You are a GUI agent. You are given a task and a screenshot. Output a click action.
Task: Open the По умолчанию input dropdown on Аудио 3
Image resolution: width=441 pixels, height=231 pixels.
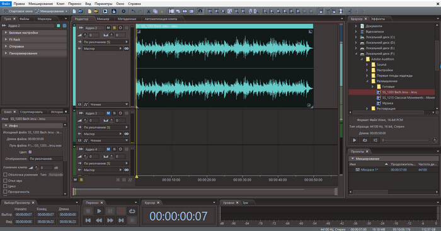105,127
